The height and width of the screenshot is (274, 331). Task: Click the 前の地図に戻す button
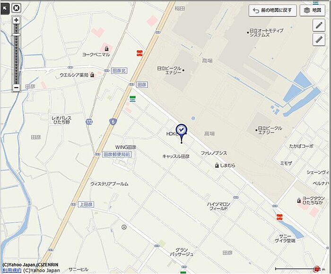pos(272,10)
